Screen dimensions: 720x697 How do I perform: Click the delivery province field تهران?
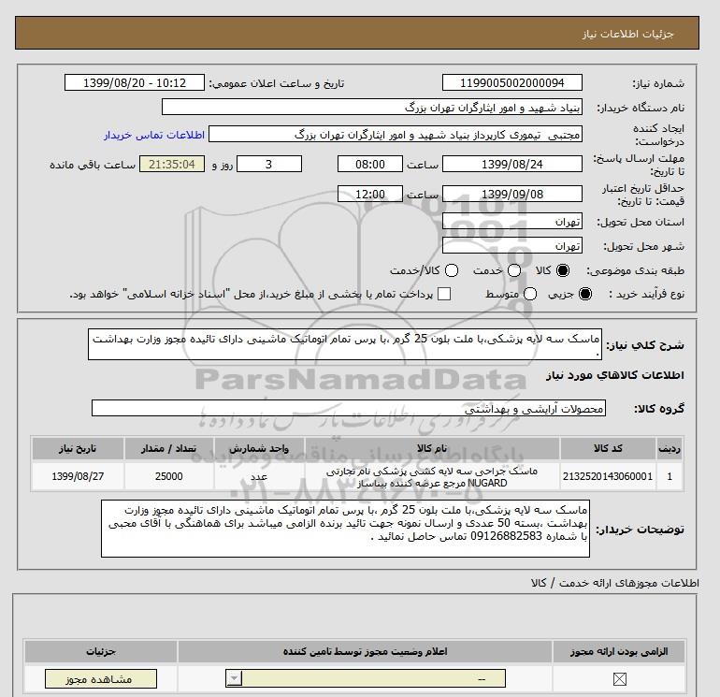(x=512, y=222)
